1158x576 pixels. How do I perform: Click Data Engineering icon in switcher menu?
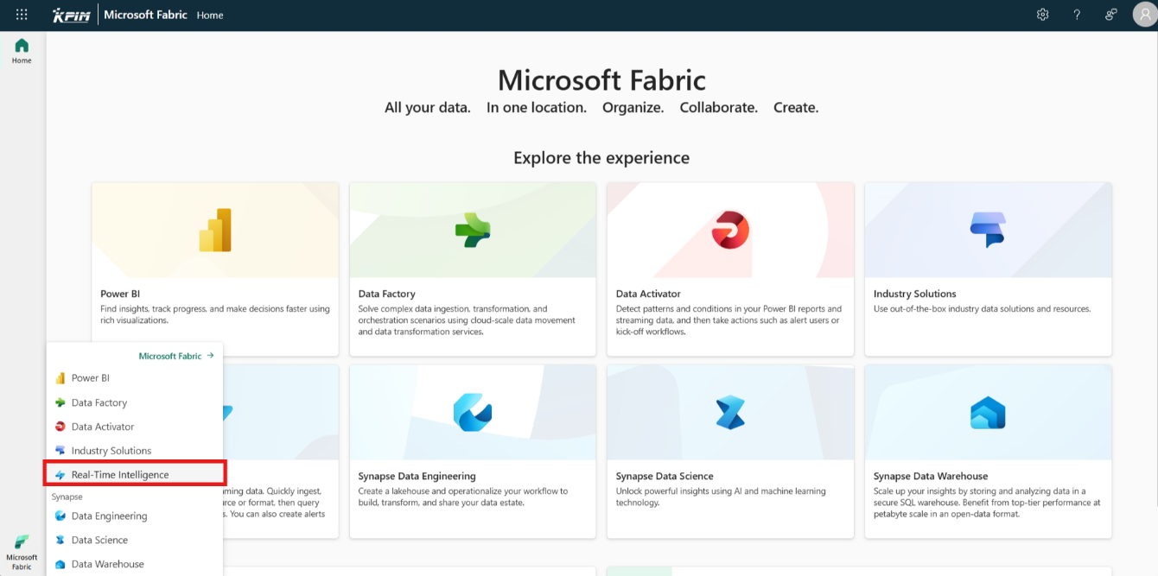click(60, 516)
